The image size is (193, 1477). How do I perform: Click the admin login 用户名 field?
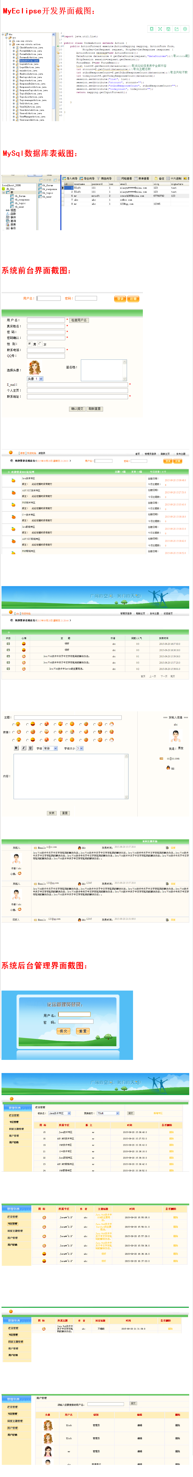click(x=74, y=1014)
